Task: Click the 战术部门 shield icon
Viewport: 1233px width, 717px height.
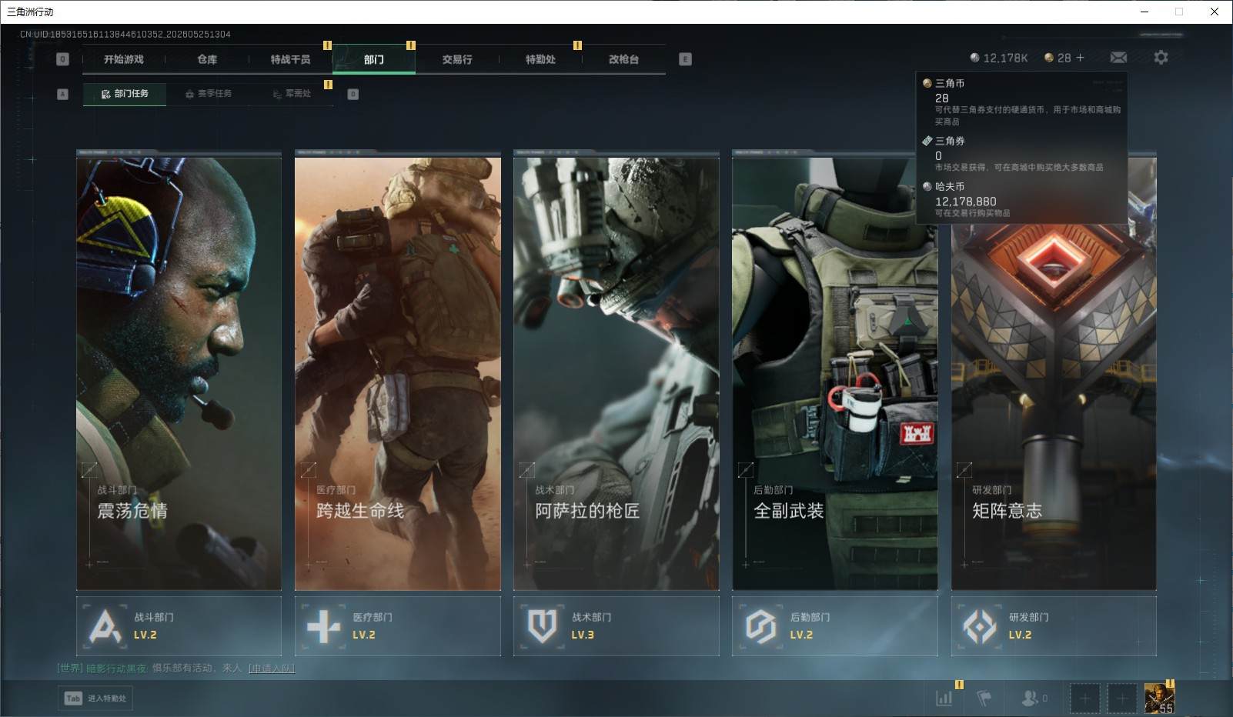Action: 543,626
